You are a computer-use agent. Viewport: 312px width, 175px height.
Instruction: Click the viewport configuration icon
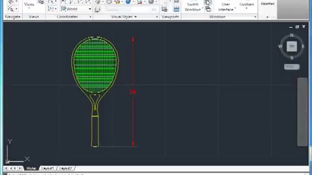(164, 9)
